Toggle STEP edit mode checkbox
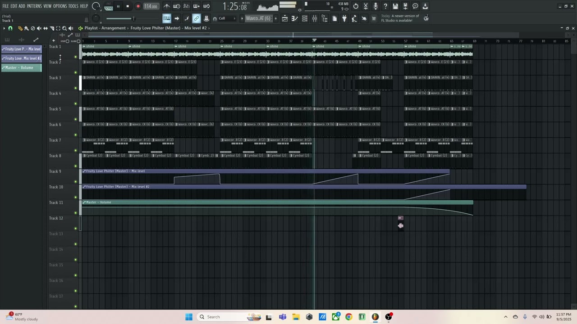This screenshot has height=324, width=577. point(67,41)
